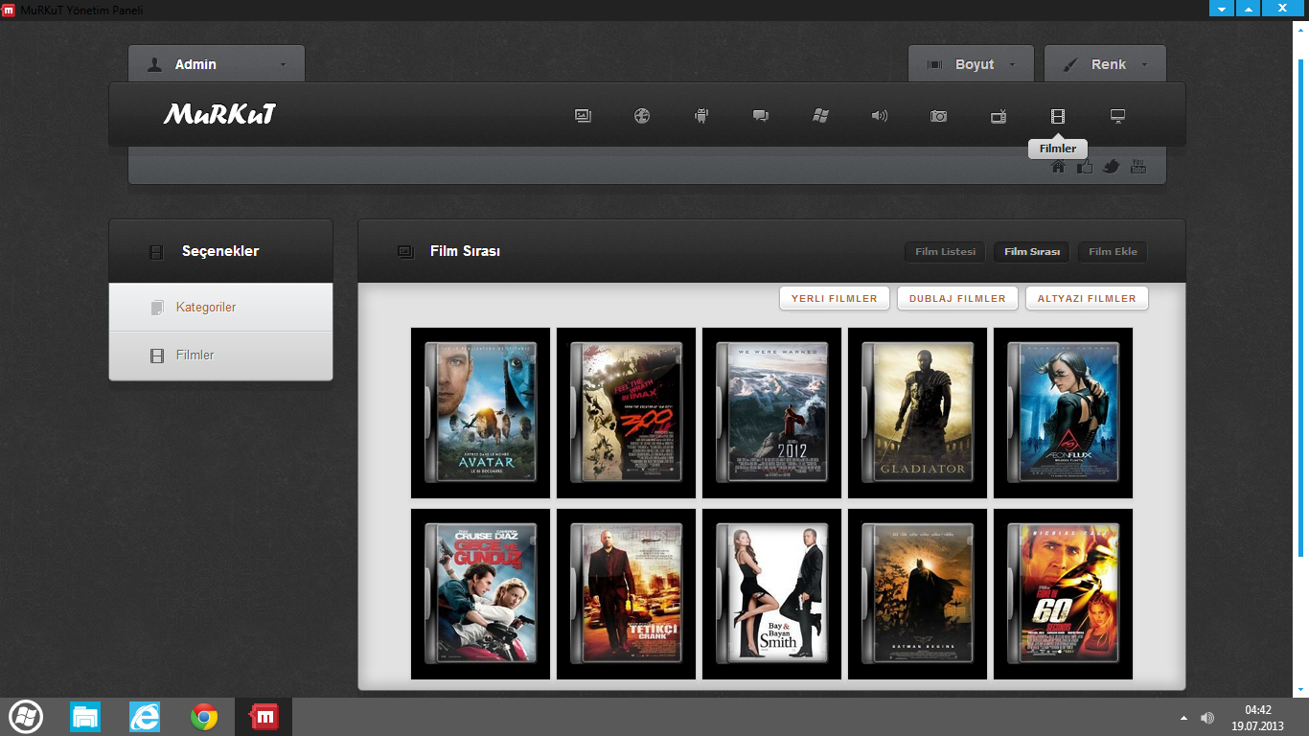The height and width of the screenshot is (736, 1309).
Task: Switch to Film Listesi tab
Action: click(945, 252)
